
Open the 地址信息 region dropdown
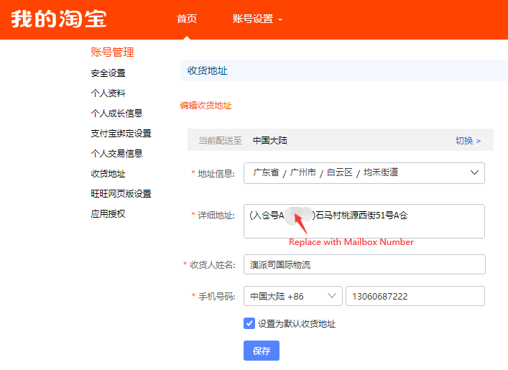point(364,173)
